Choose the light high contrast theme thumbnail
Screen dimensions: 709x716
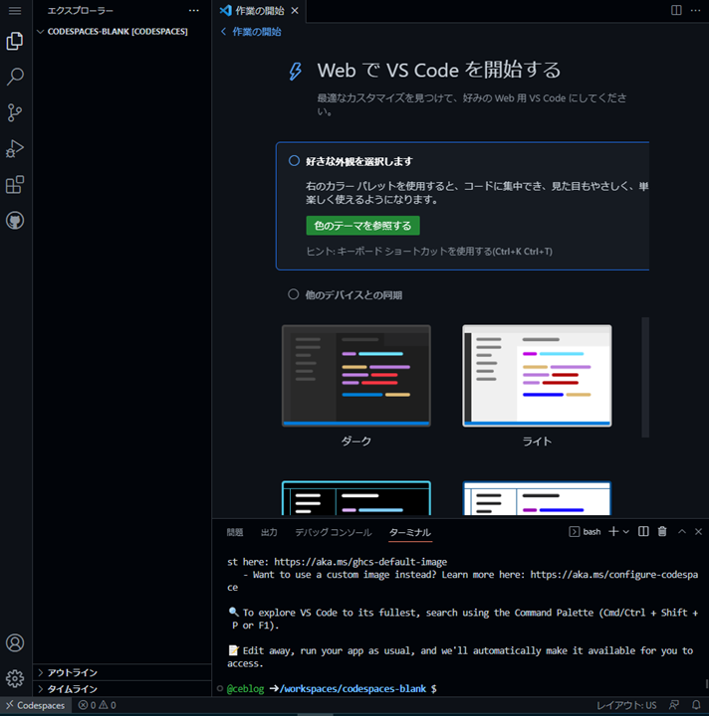pyautogui.click(x=537, y=498)
